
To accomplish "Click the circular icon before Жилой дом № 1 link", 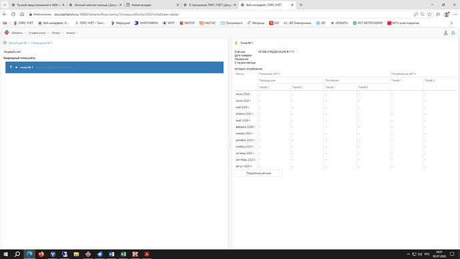I will click(x=5, y=43).
